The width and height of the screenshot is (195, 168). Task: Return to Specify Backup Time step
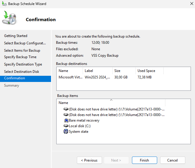click(x=20, y=57)
